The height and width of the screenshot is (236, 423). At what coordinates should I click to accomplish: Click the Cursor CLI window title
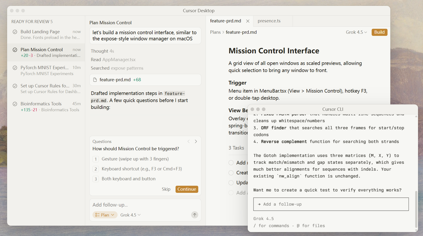click(x=332, y=109)
